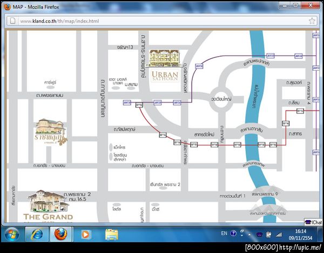Click the ถ.สาทร road label
This screenshot has height=253, width=324.
click(295, 134)
